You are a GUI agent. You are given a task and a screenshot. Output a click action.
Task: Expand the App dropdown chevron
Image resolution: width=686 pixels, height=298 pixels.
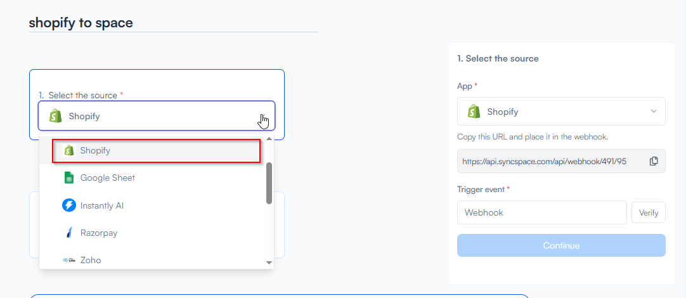coord(654,112)
